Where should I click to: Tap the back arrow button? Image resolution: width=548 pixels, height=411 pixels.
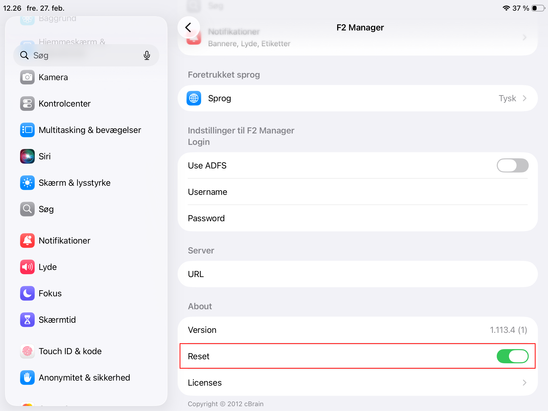[189, 27]
